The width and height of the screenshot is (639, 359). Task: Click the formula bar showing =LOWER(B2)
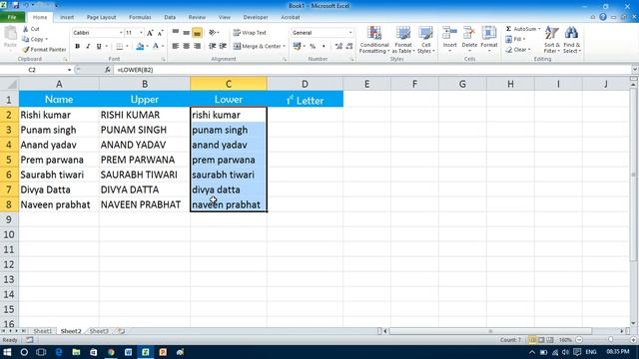pos(372,70)
